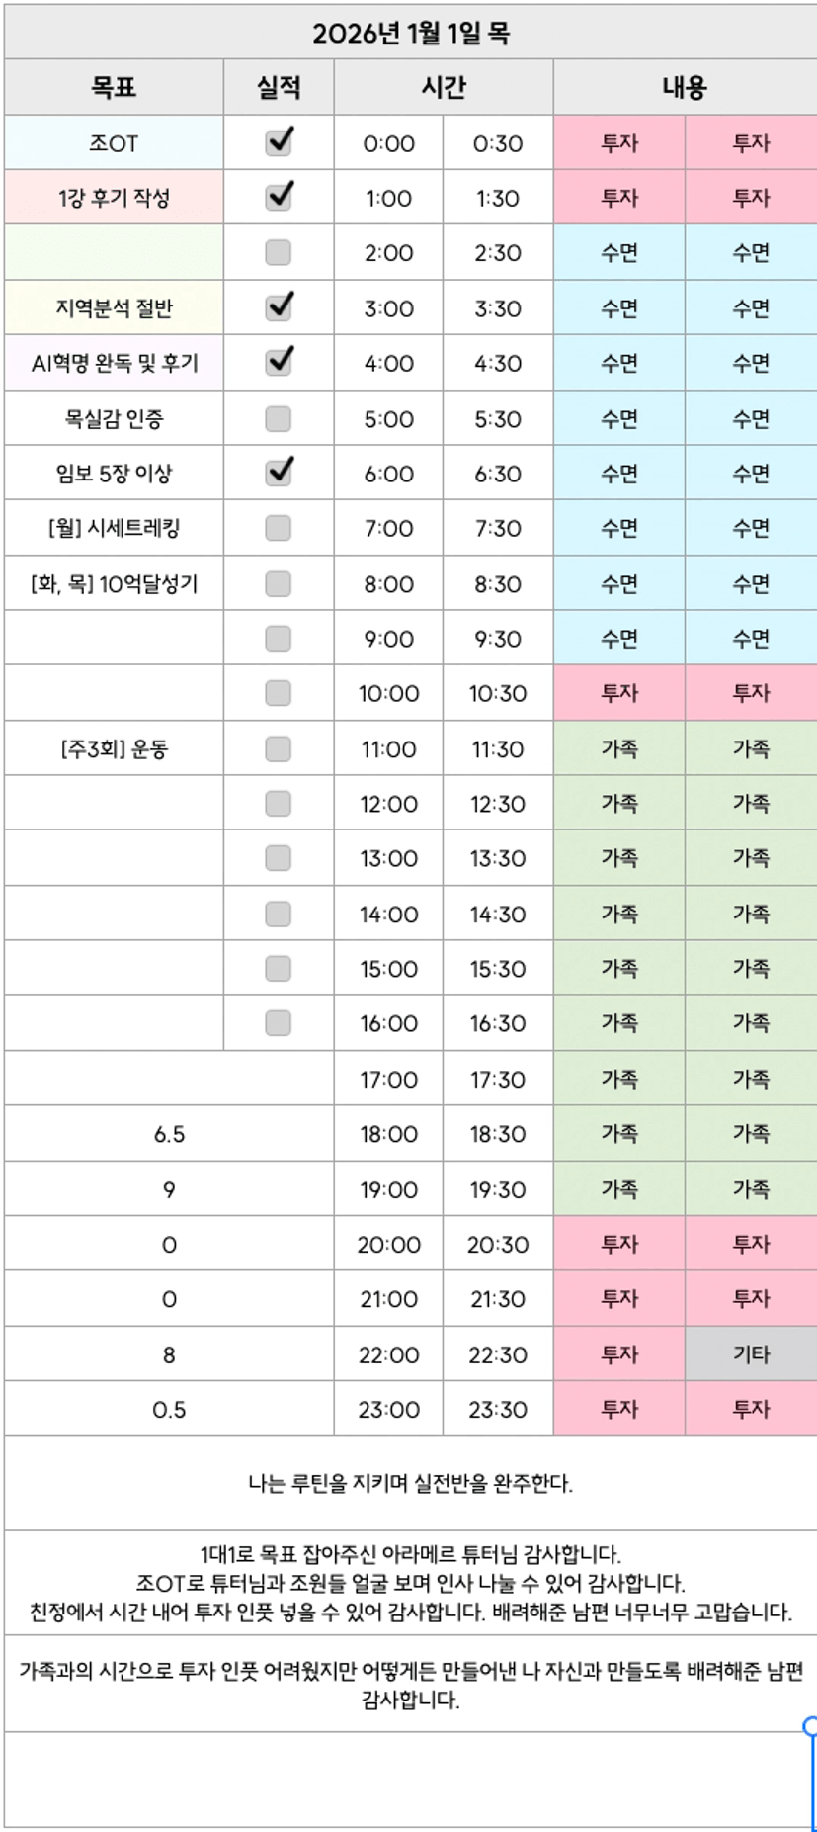Toggle off the 임보 5장 이상 checkbox

click(x=279, y=473)
